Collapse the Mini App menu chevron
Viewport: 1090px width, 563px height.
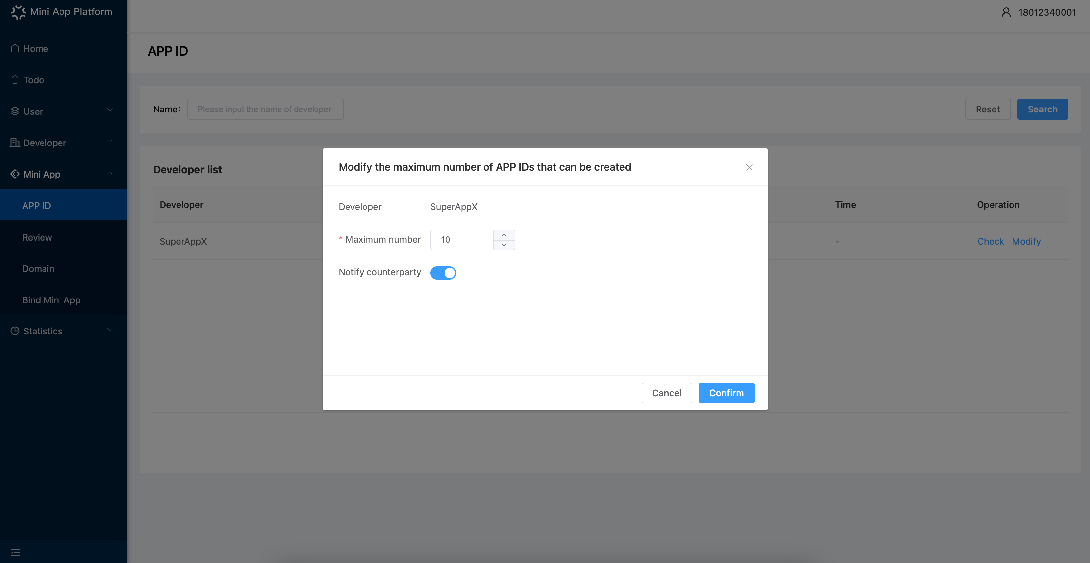tap(110, 173)
